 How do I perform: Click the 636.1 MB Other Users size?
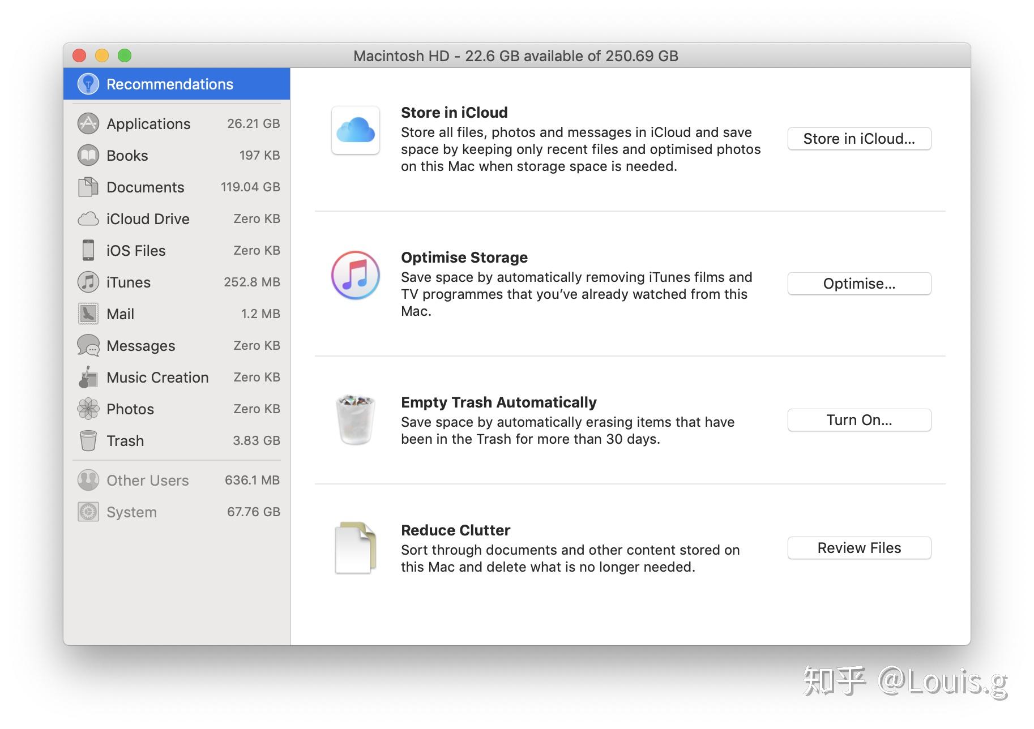coord(253,480)
